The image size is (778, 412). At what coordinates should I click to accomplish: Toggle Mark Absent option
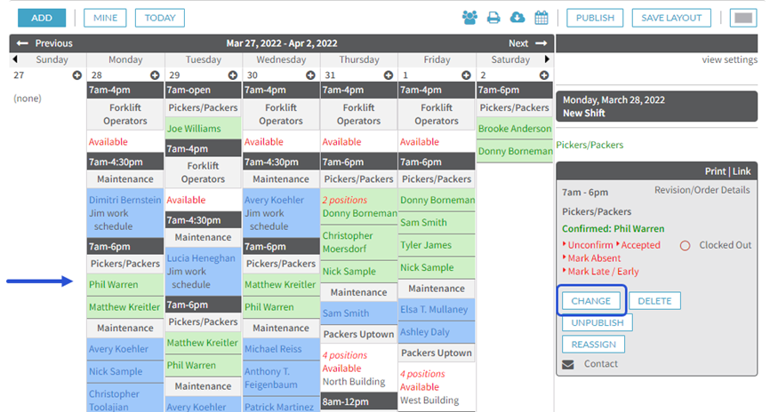pyautogui.click(x=591, y=258)
